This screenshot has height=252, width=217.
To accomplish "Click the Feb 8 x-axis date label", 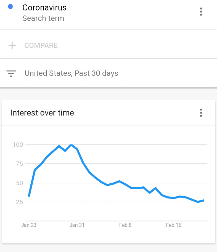I will point(125,225).
